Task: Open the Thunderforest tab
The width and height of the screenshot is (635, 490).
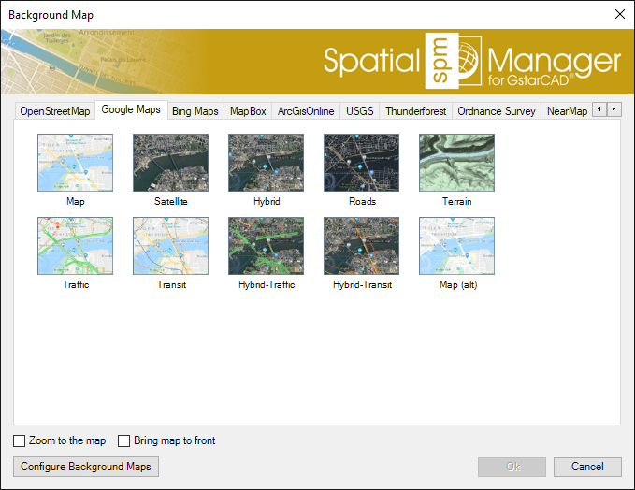Action: [415, 111]
